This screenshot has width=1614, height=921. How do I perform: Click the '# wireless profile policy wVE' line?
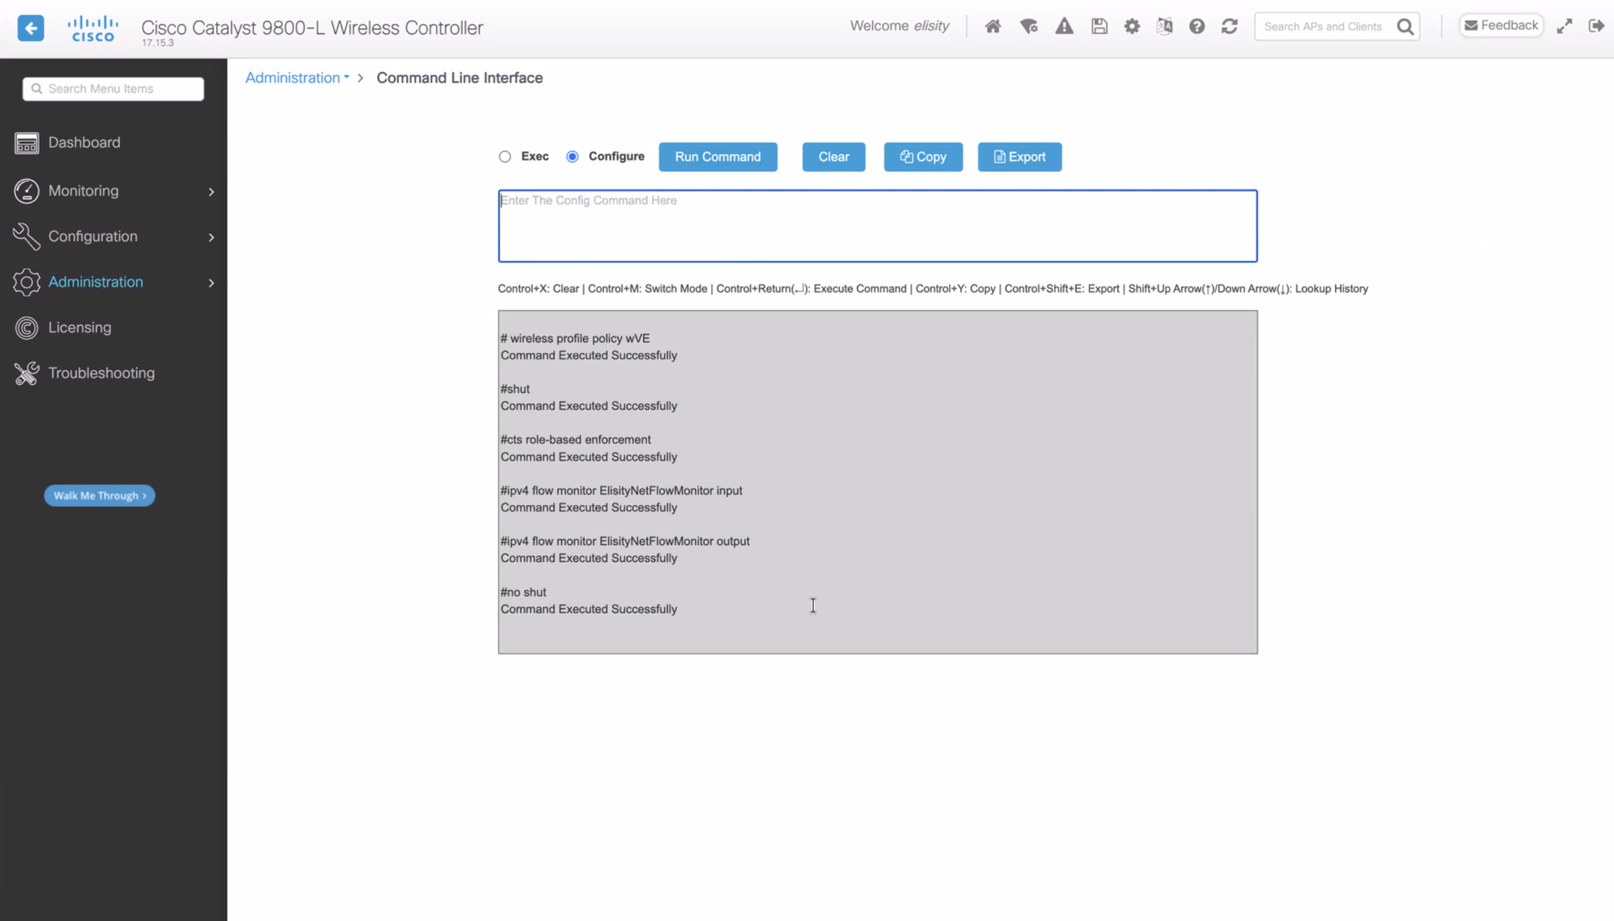tap(575, 338)
